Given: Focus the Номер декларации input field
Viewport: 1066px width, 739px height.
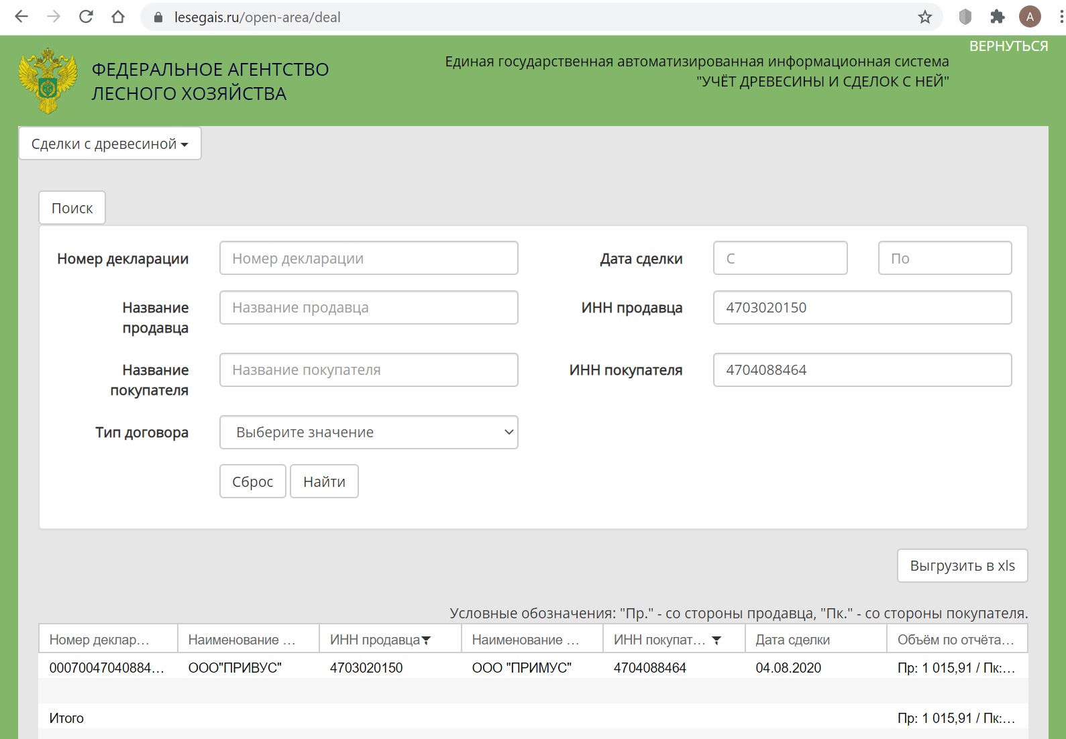Looking at the screenshot, I should click(x=368, y=258).
